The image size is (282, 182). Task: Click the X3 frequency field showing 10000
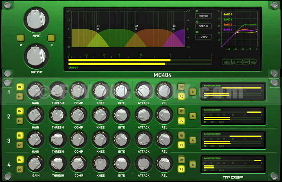click(203, 37)
